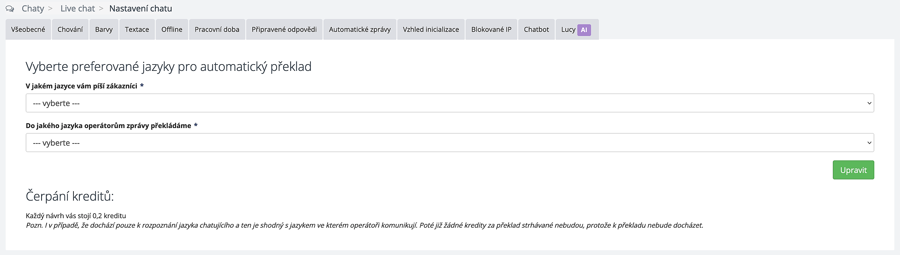The width and height of the screenshot is (900, 255).
Task: Open the Blokované IP tab
Action: click(x=491, y=29)
